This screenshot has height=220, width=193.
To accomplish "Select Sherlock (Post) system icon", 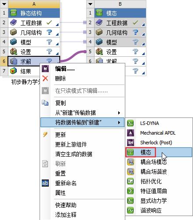I will pos(131,143).
